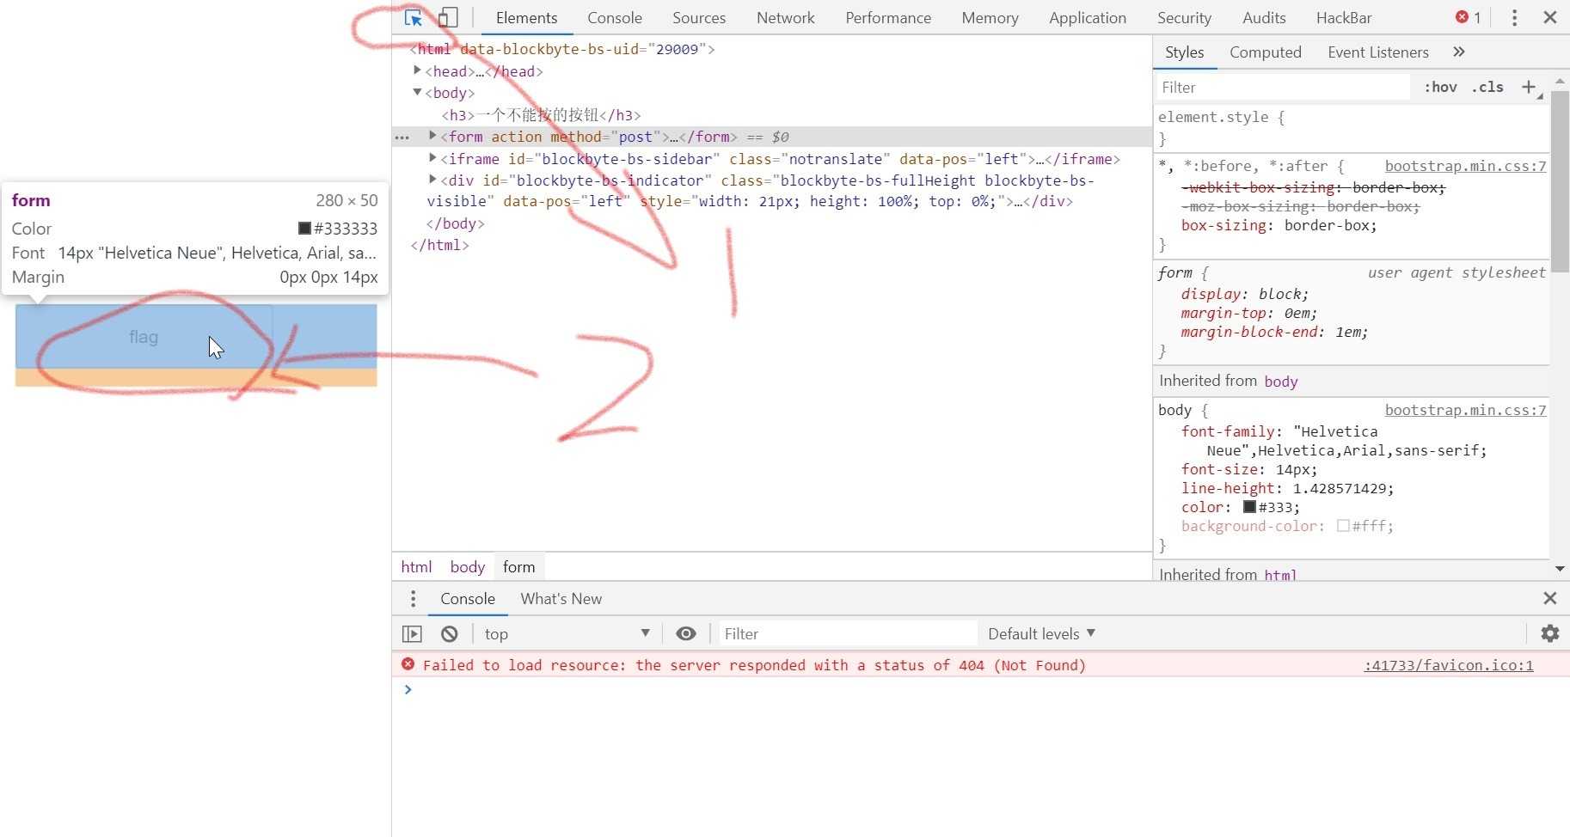This screenshot has height=837, width=1570.
Task: Click the #333 color swatch in body rule
Action: point(1249,507)
